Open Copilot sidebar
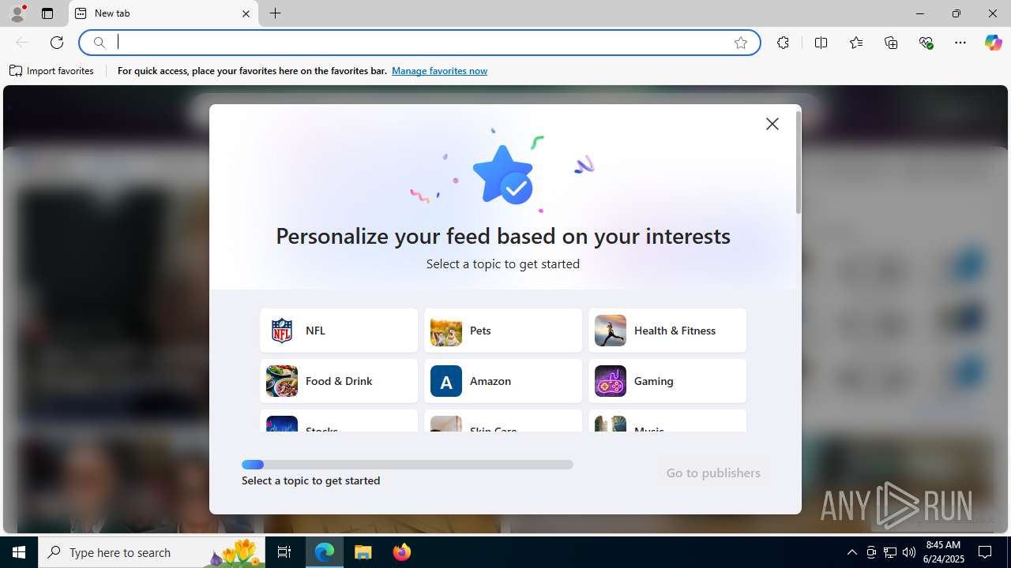This screenshot has width=1011, height=568. [993, 43]
